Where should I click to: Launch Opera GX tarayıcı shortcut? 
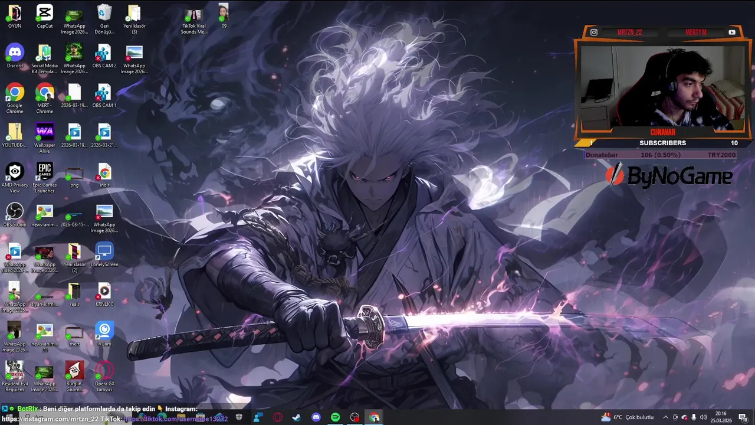point(104,376)
